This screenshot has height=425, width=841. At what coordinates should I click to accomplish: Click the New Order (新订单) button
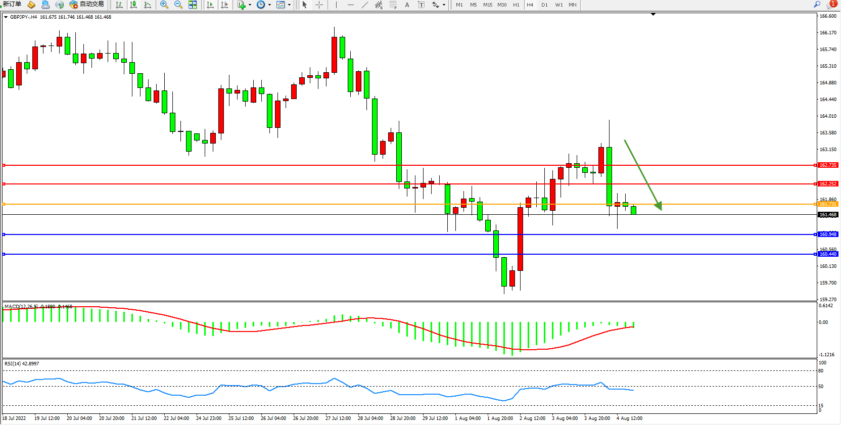point(12,5)
